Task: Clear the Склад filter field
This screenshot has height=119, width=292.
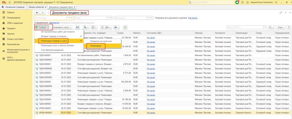Action: click(x=111, y=18)
